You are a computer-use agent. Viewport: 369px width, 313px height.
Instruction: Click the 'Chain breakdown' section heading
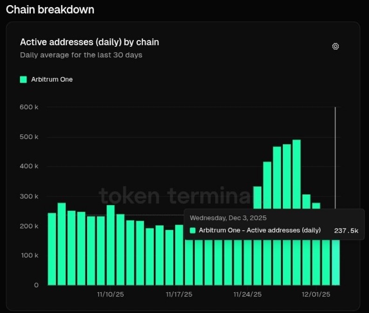[50, 9]
